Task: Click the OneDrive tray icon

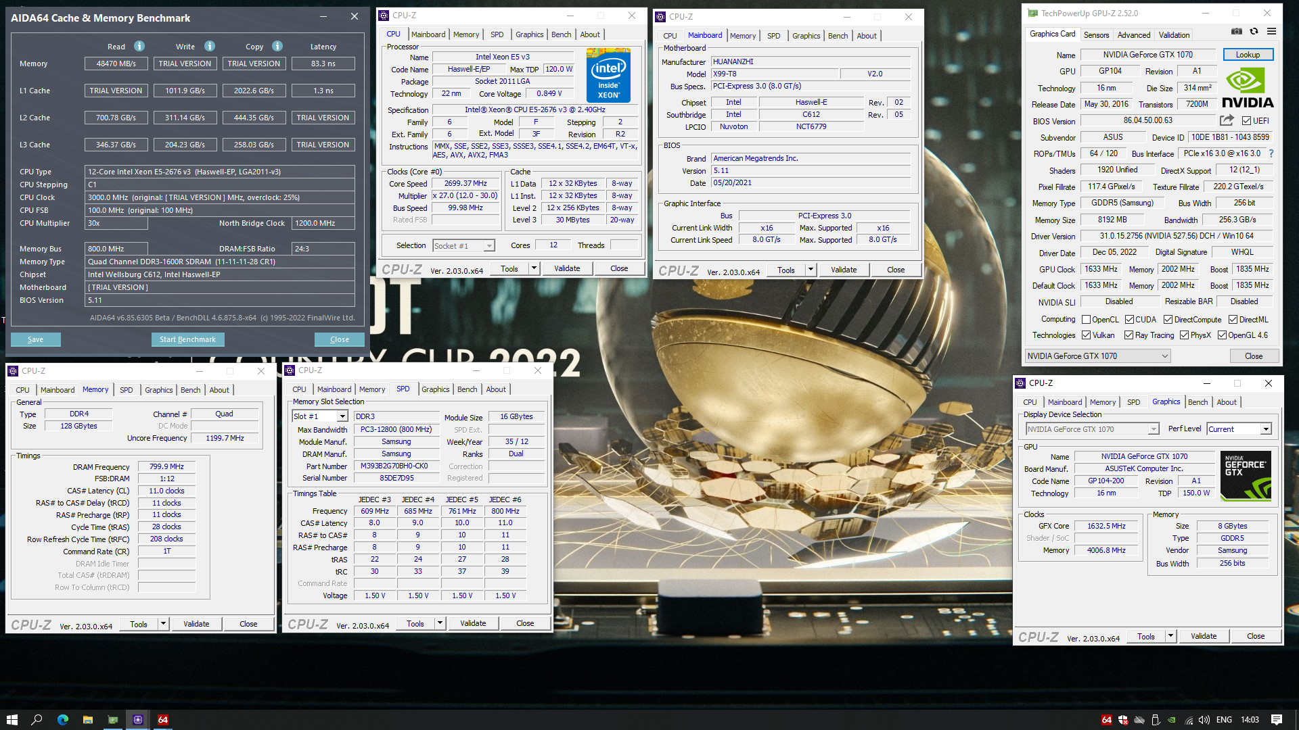Action: click(1139, 720)
